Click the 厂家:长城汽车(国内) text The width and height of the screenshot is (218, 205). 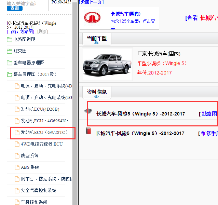(159, 54)
